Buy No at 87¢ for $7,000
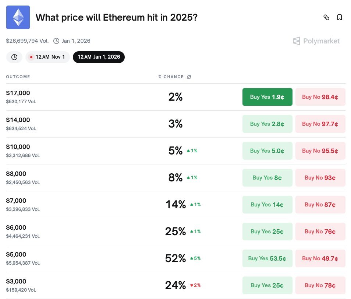The image size is (351, 299). [x=320, y=204]
